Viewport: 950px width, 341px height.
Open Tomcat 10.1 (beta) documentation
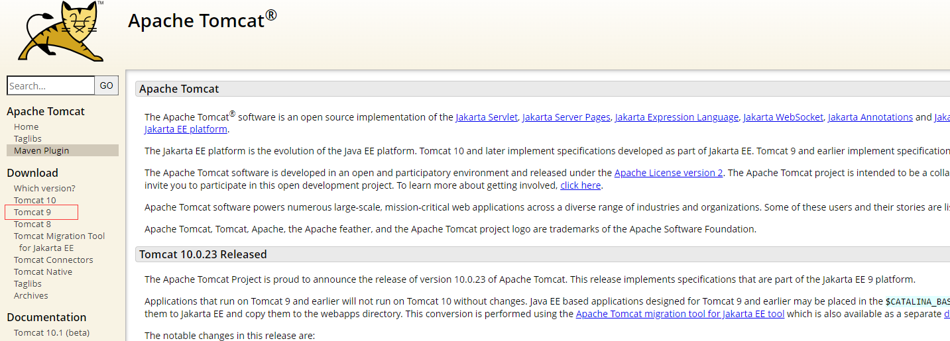click(52, 332)
